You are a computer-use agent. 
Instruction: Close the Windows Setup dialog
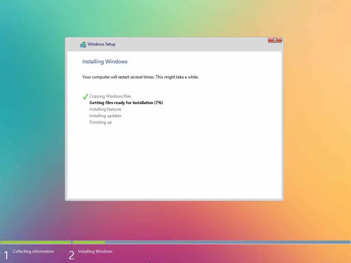275,40
